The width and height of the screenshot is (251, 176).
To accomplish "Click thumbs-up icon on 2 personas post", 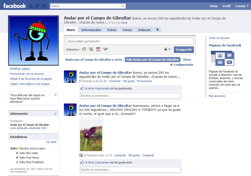I will point(82,162).
